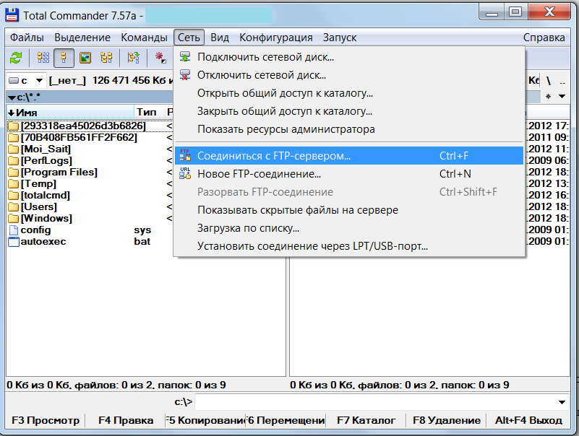Viewport: 579px width, 436px height.
Task: Toggle detailed file list view
Action: coord(64,58)
